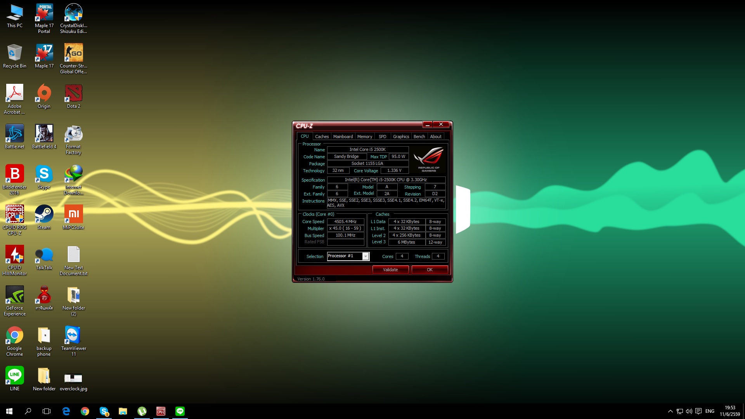Switch to the Mainboard tab
The width and height of the screenshot is (745, 419).
tap(343, 137)
